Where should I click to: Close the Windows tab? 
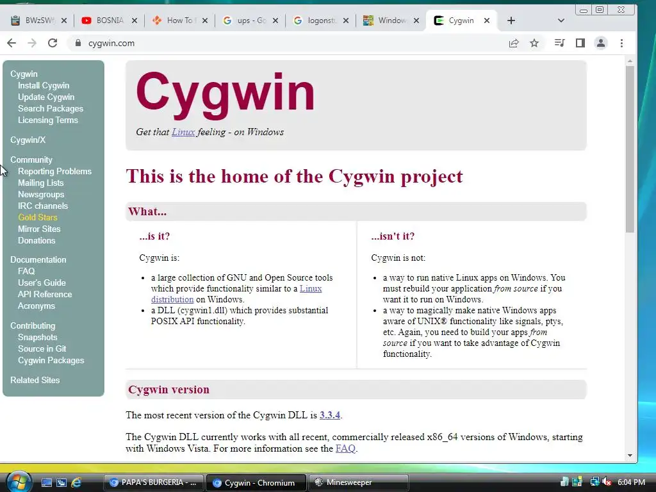[416, 20]
